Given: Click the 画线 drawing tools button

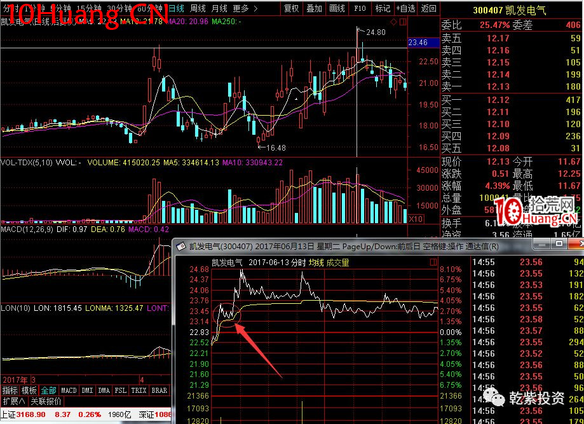Looking at the screenshot, I should click(x=337, y=8).
